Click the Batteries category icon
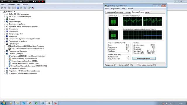The height and width of the screenshot is (105, 187). (x=7, y=19)
